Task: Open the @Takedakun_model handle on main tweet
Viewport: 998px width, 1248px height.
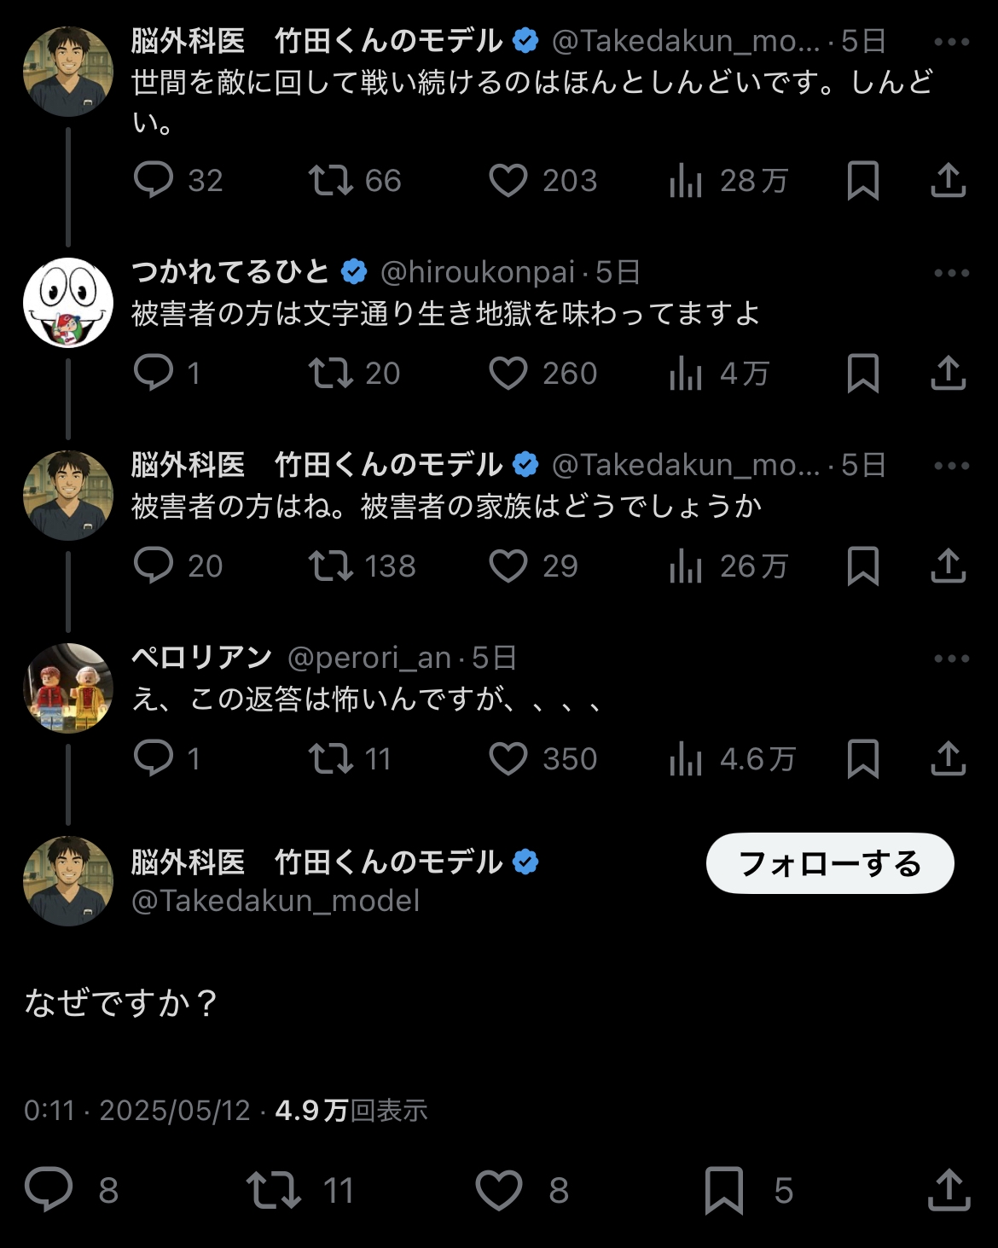Action: coord(276,901)
